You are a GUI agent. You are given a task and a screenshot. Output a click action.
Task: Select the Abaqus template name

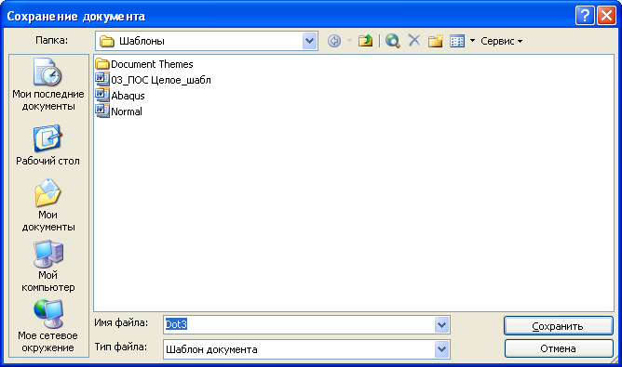pos(128,96)
